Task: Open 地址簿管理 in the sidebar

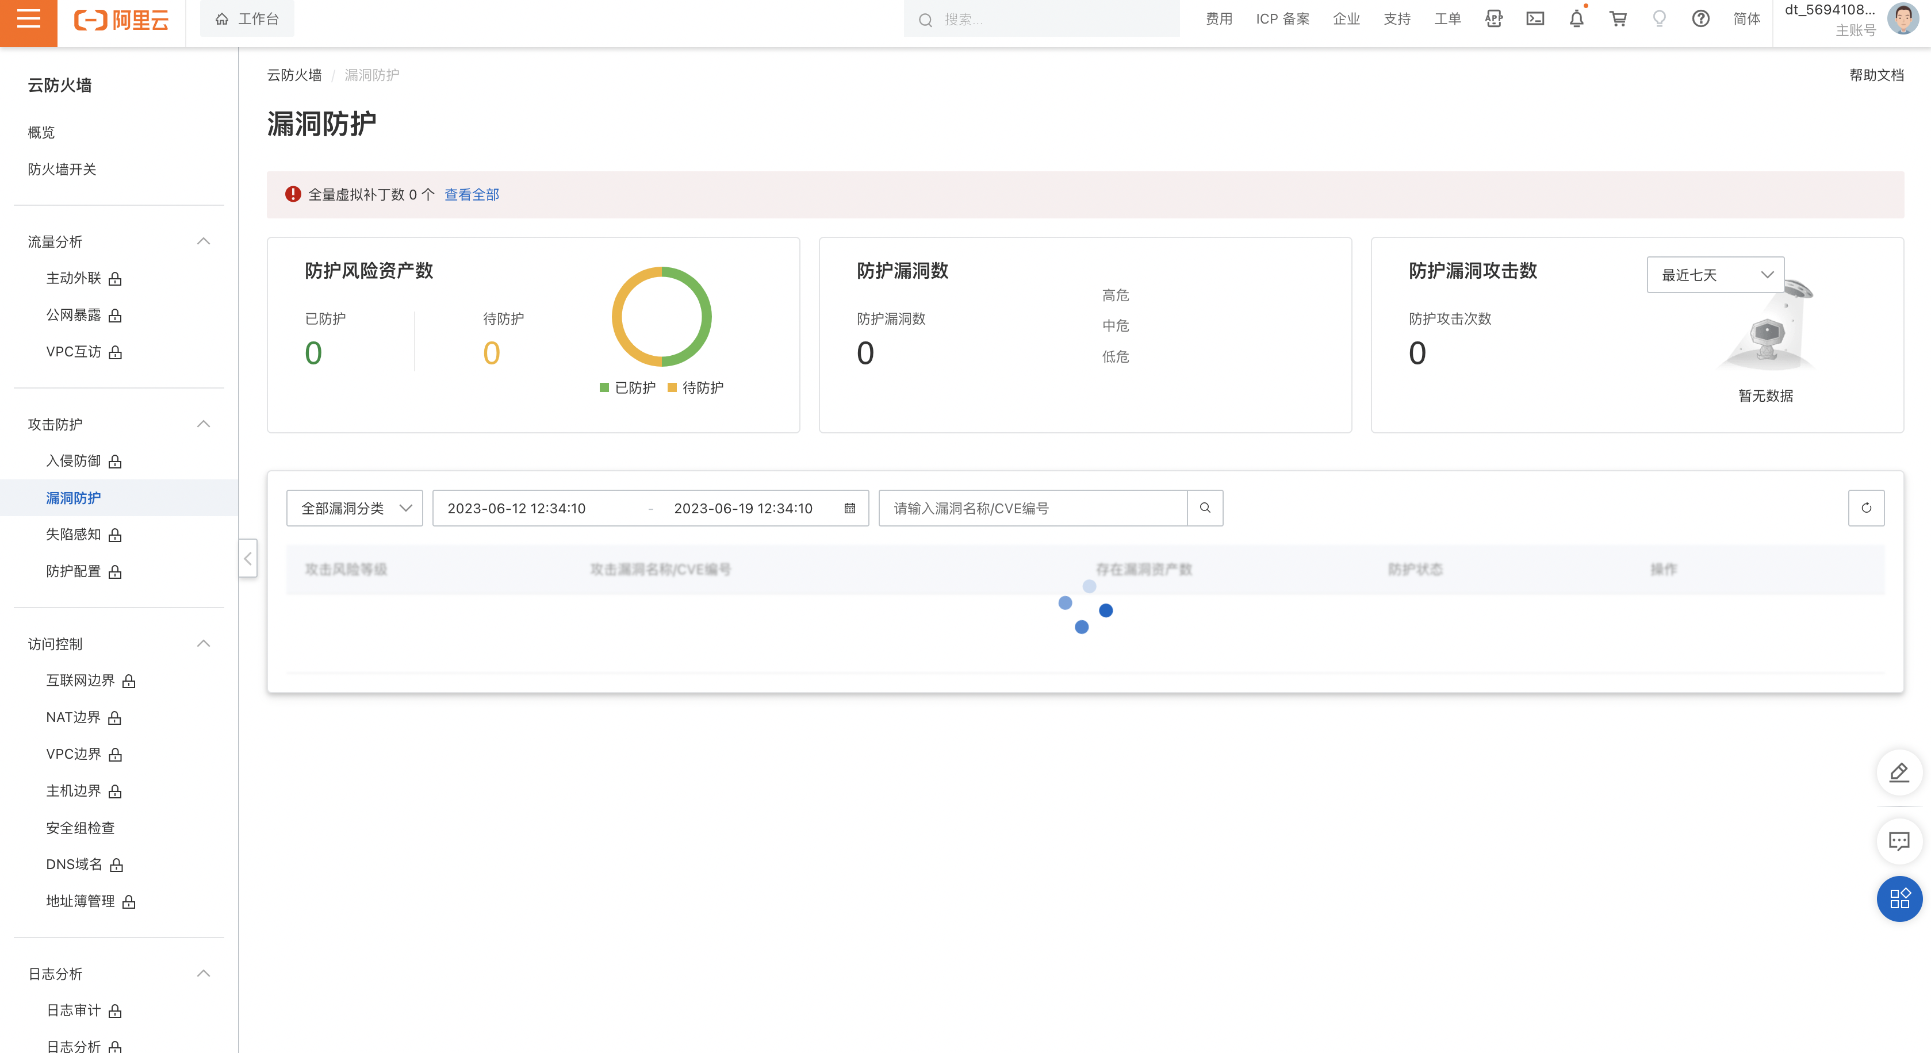Action: pyautogui.click(x=80, y=902)
